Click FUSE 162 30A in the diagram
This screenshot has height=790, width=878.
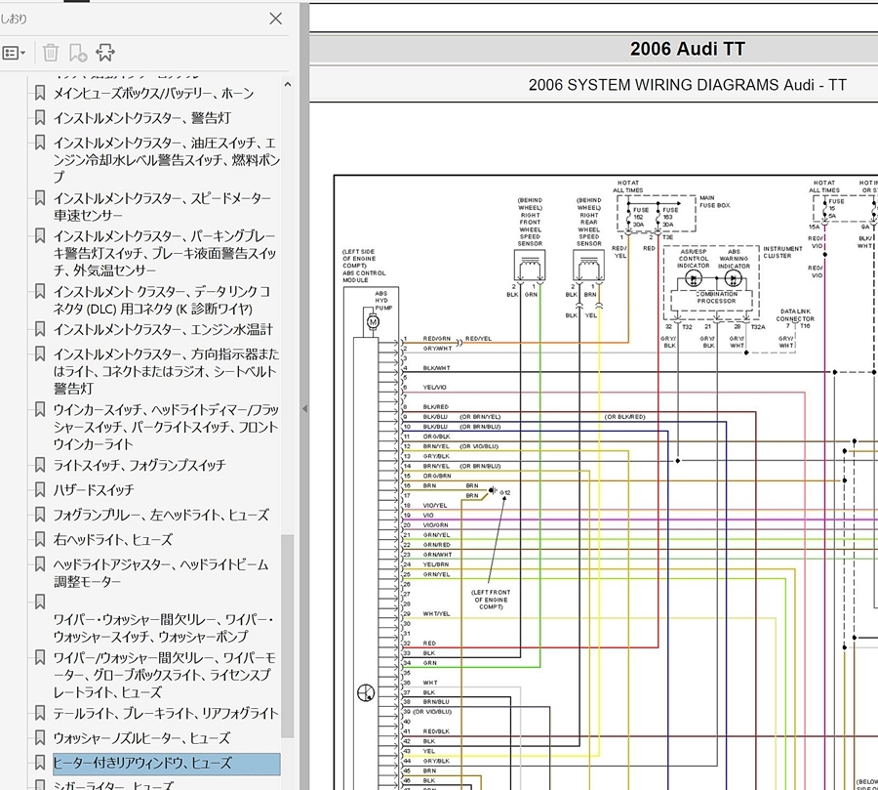coord(641,217)
